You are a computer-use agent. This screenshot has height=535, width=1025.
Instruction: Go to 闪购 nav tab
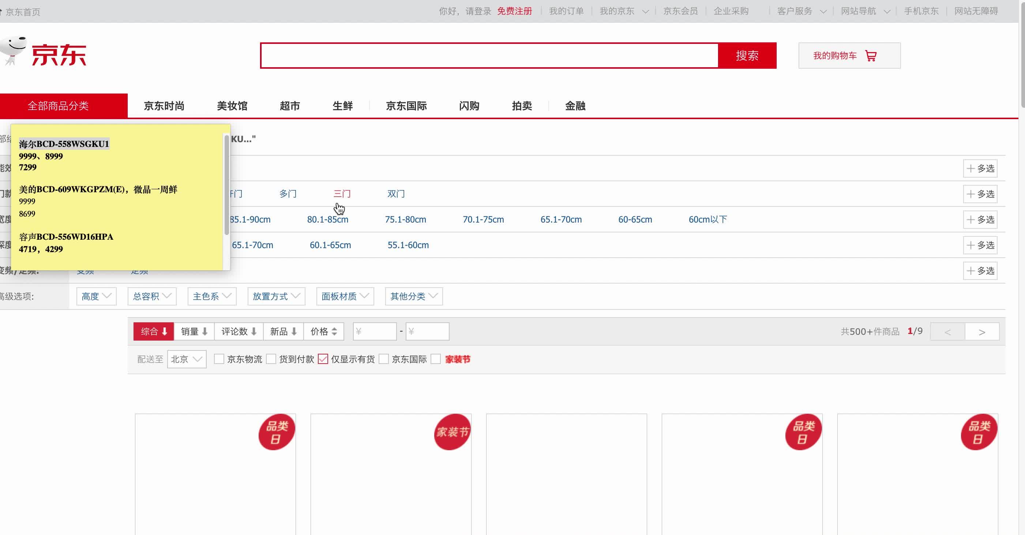[469, 106]
